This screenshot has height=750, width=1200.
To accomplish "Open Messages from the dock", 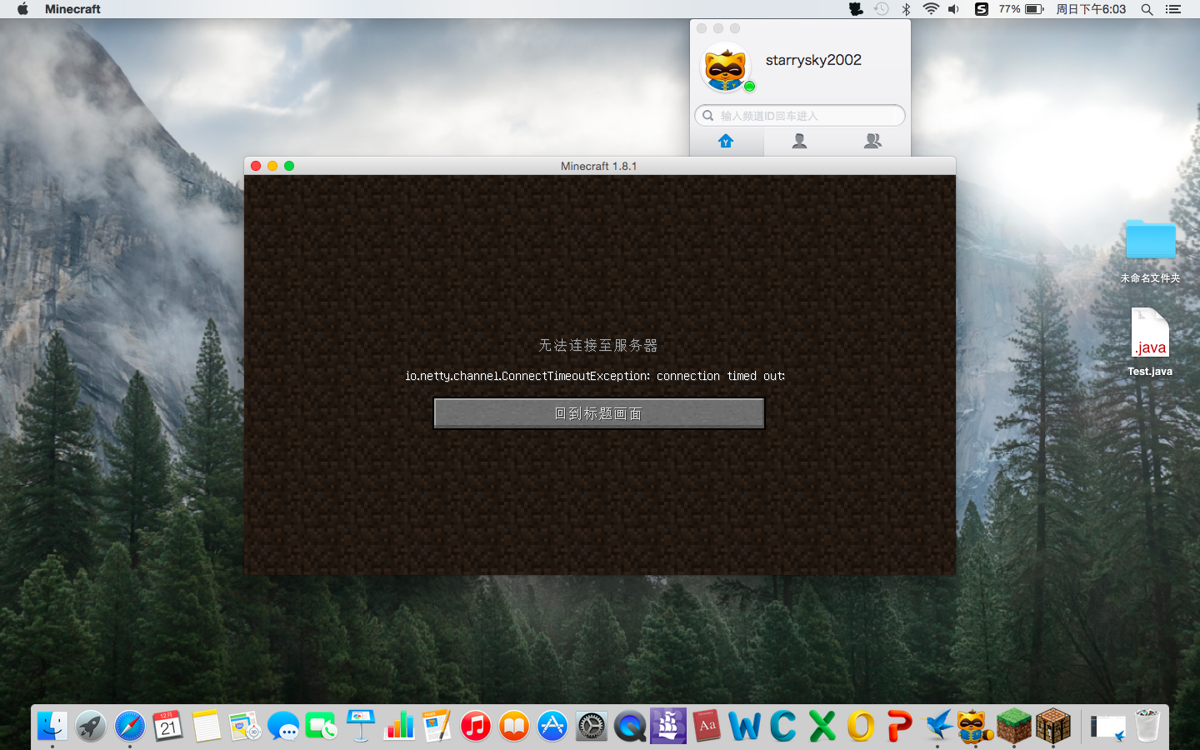I will click(283, 726).
